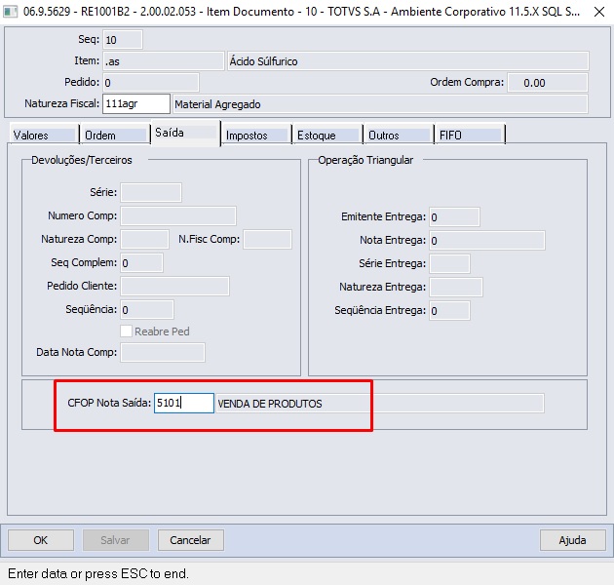Switch to the Estoque tab
This screenshot has width=614, height=585.
click(x=327, y=136)
